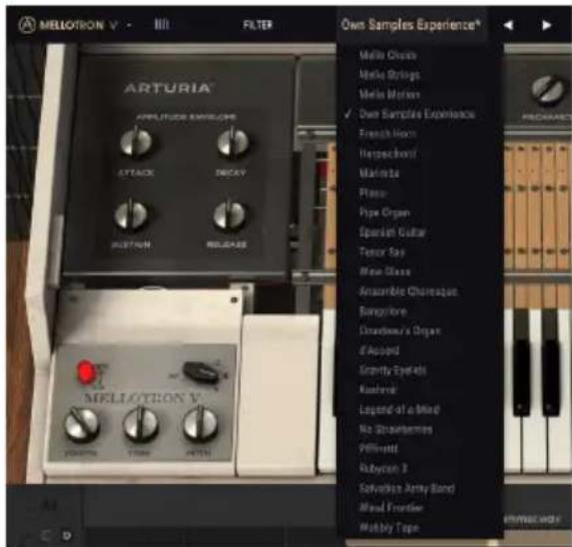Load Legend of a Mind preset
572x547 pixels.
coord(399,409)
